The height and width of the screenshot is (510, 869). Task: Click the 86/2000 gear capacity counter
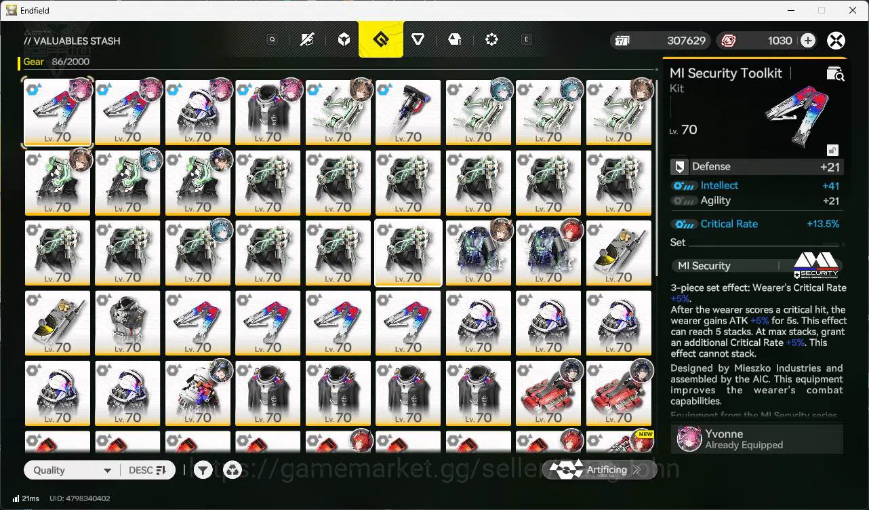coord(70,62)
